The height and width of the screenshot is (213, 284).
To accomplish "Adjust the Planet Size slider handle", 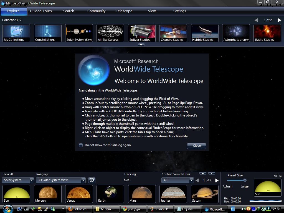I will pos(245,180).
